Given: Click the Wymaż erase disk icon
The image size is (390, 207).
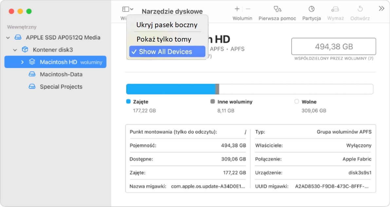Looking at the screenshot, I should (x=335, y=9).
